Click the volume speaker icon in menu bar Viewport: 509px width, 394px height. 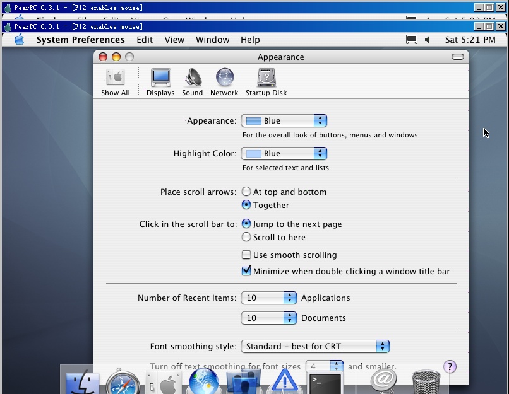(428, 40)
